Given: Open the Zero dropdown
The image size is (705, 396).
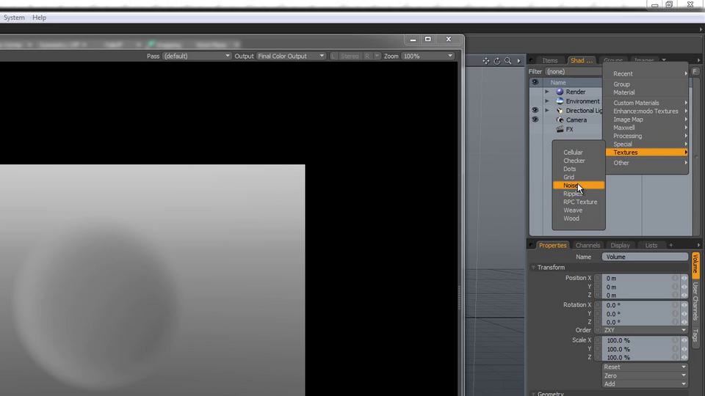Looking at the screenshot, I should 645,375.
